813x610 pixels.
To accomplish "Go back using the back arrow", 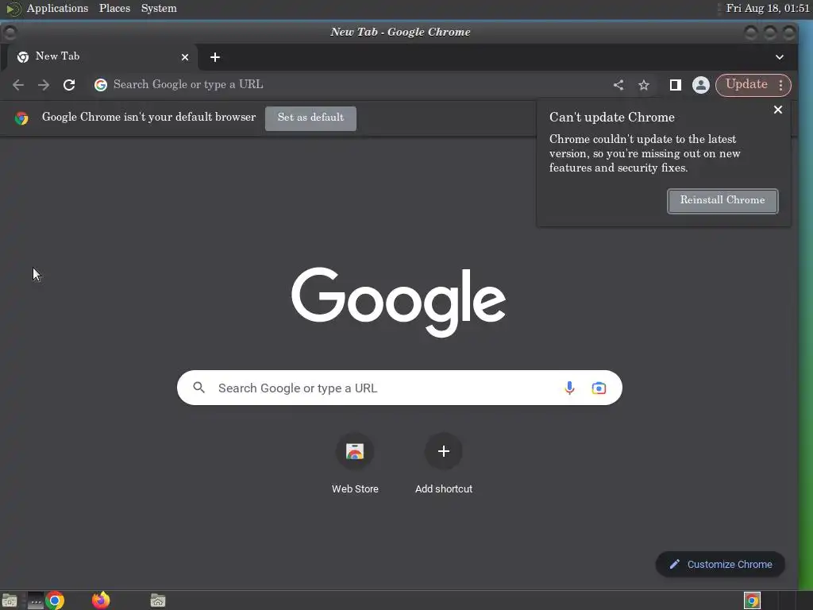I will coord(18,84).
